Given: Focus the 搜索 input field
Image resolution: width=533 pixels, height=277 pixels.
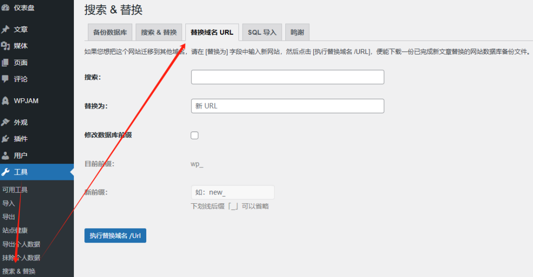Looking at the screenshot, I should click(x=287, y=77).
